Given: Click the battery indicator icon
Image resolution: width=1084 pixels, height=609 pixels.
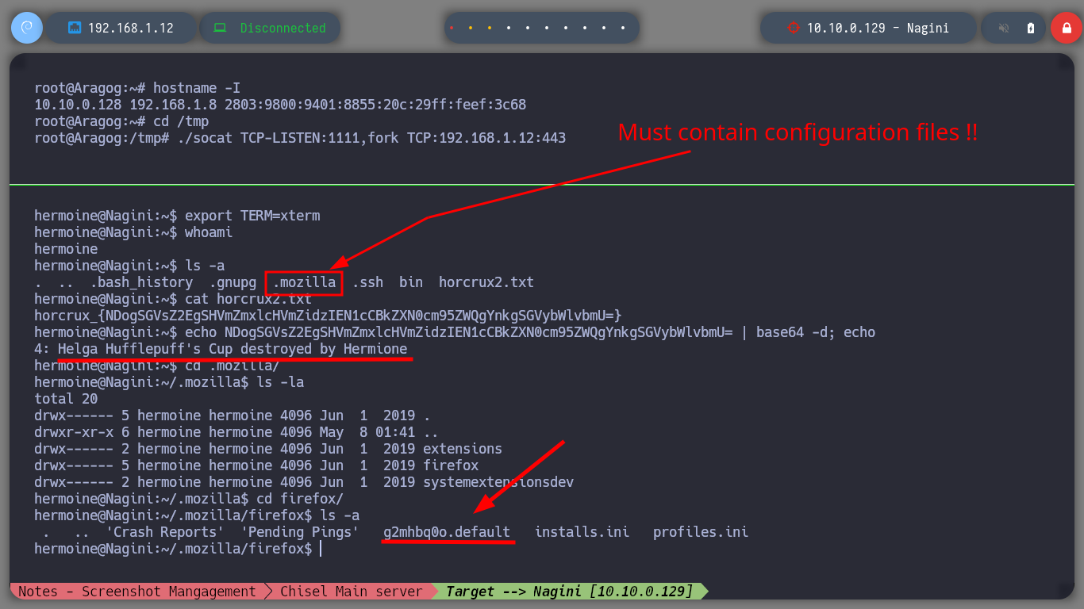Looking at the screenshot, I should pyautogui.click(x=1031, y=28).
